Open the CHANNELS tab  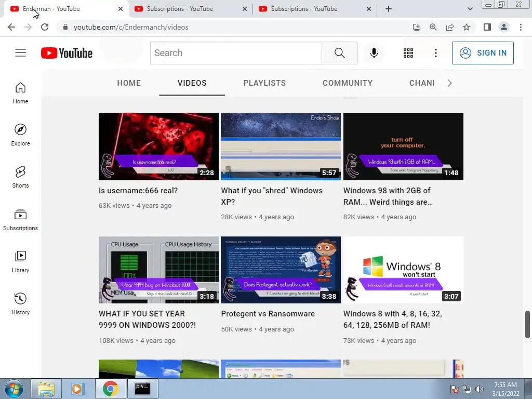(x=421, y=83)
